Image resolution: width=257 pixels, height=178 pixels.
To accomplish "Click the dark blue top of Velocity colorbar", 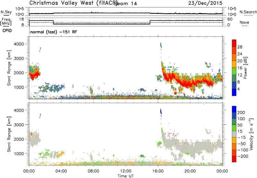I will (234, 109).
